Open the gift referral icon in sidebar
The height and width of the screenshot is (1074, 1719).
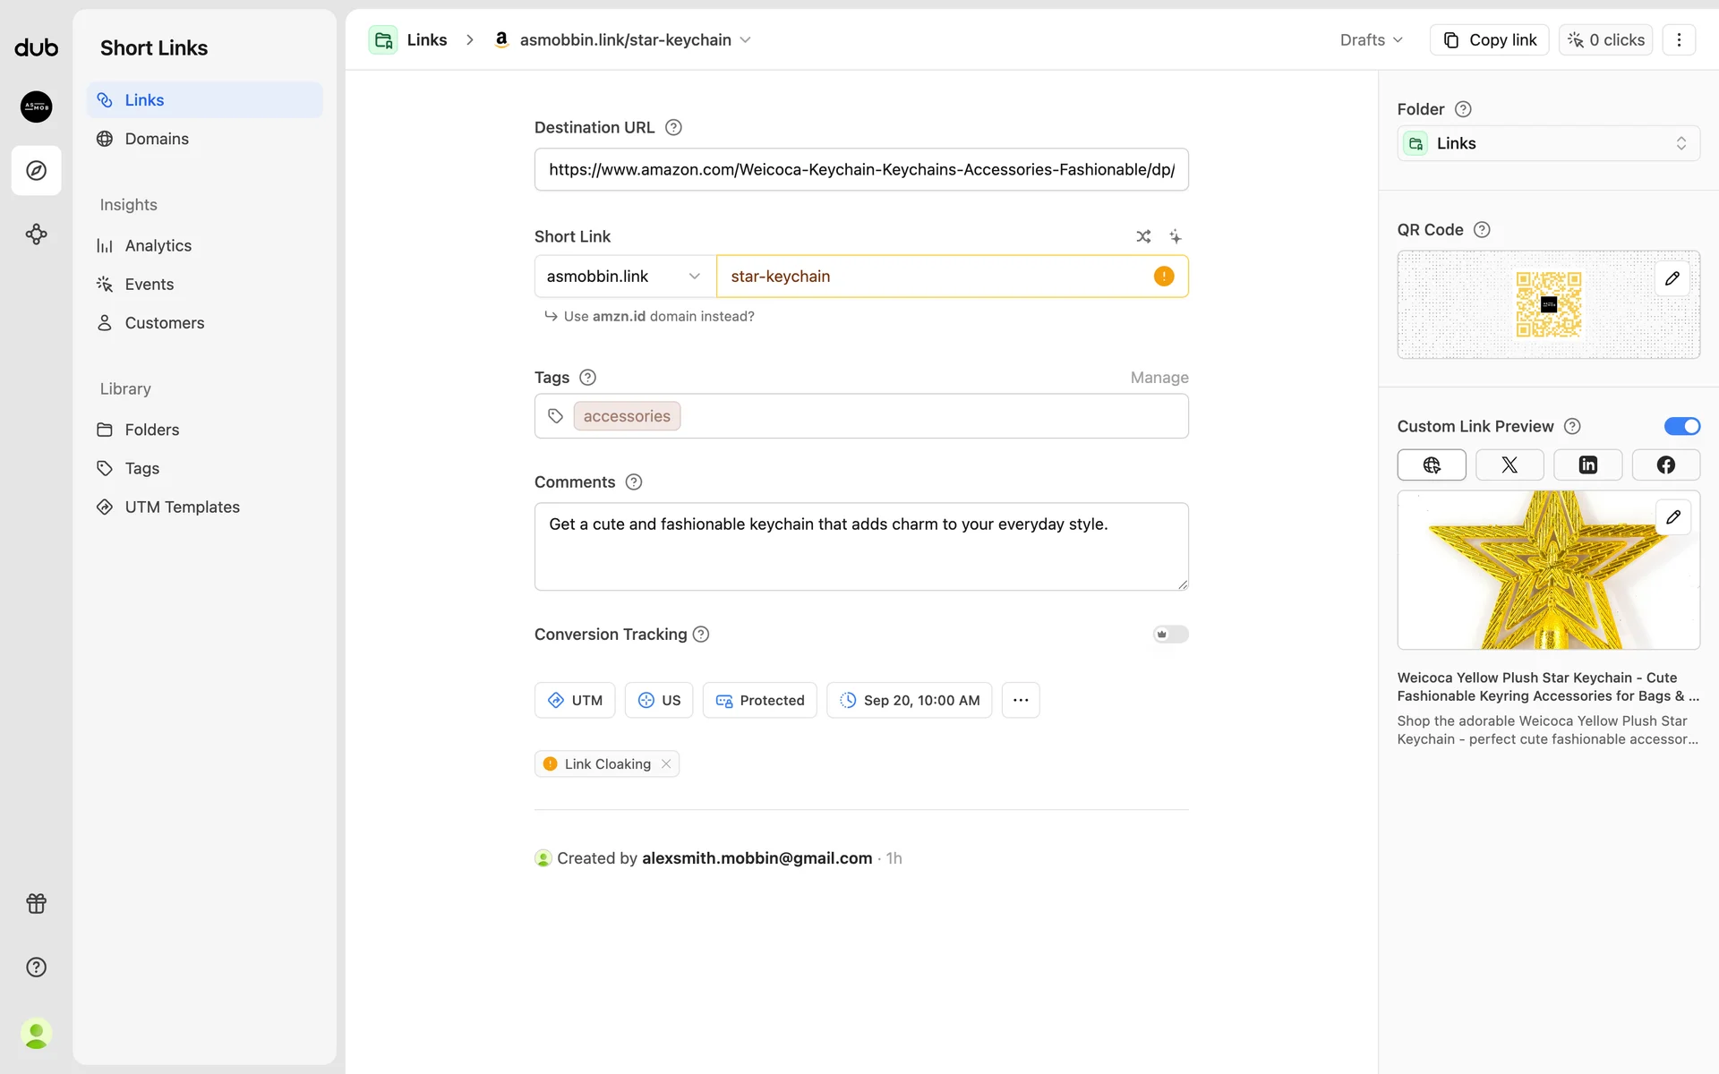point(36,903)
